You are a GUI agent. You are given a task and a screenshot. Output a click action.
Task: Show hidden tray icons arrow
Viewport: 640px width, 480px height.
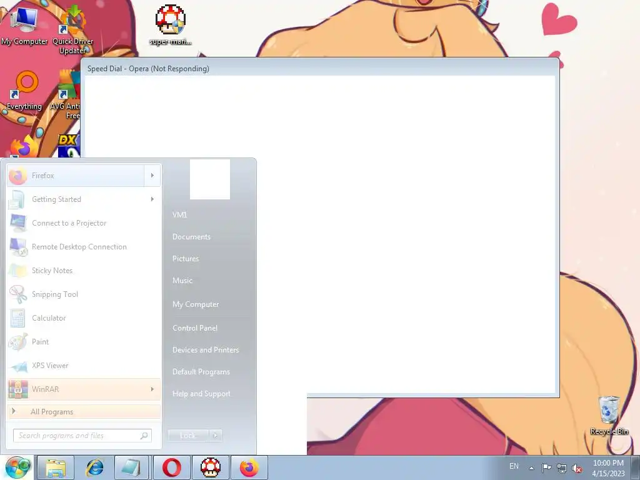(x=531, y=468)
